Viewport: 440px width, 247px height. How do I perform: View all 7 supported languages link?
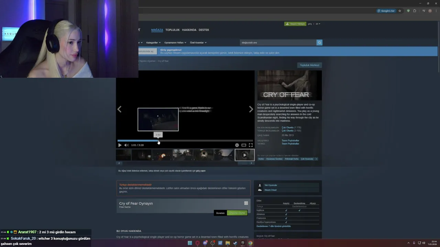pos(274,226)
